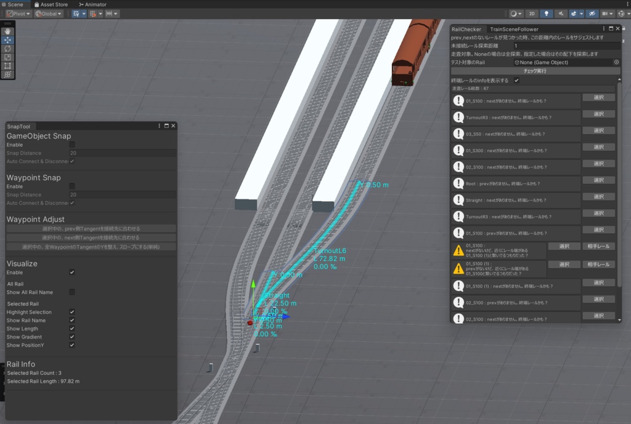Click 相手レール next to the 01_S100 warning
Screen dimensions: 631x424
pyautogui.click(x=598, y=246)
